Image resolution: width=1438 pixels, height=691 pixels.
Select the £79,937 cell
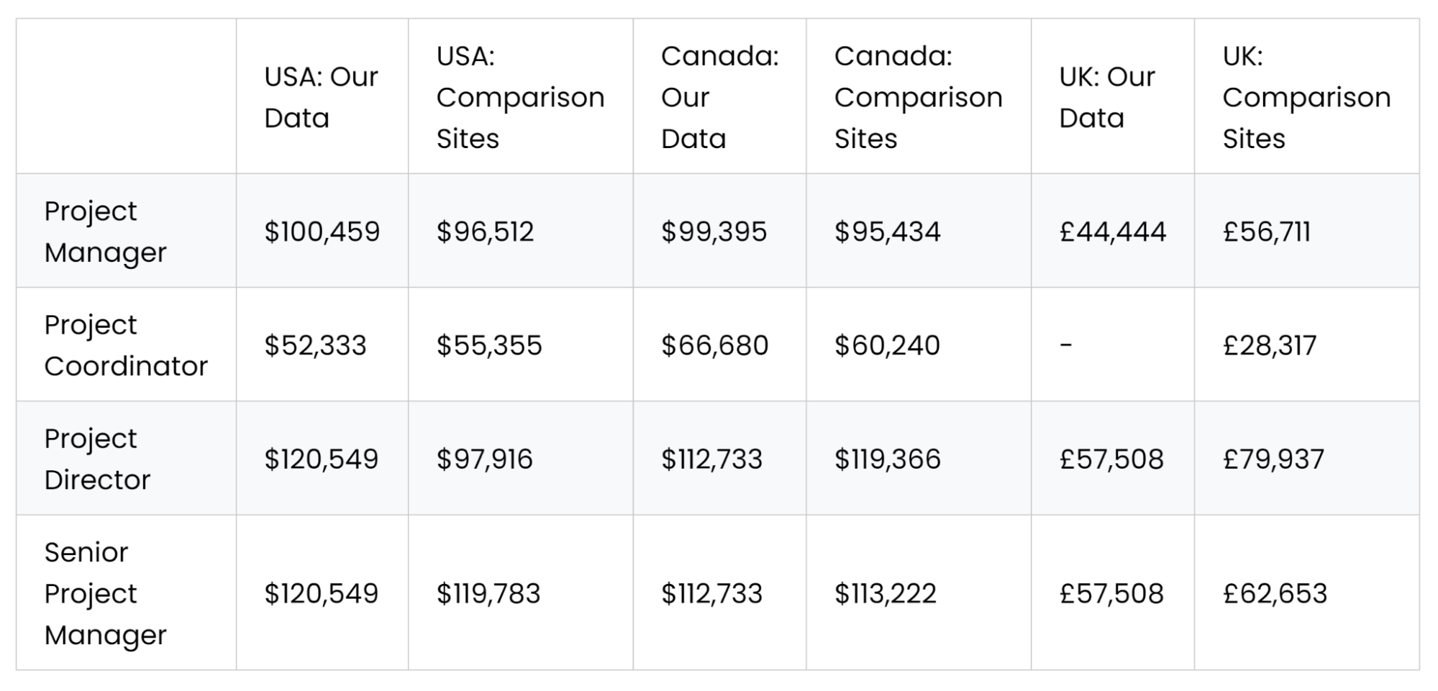pyautogui.click(x=1273, y=459)
